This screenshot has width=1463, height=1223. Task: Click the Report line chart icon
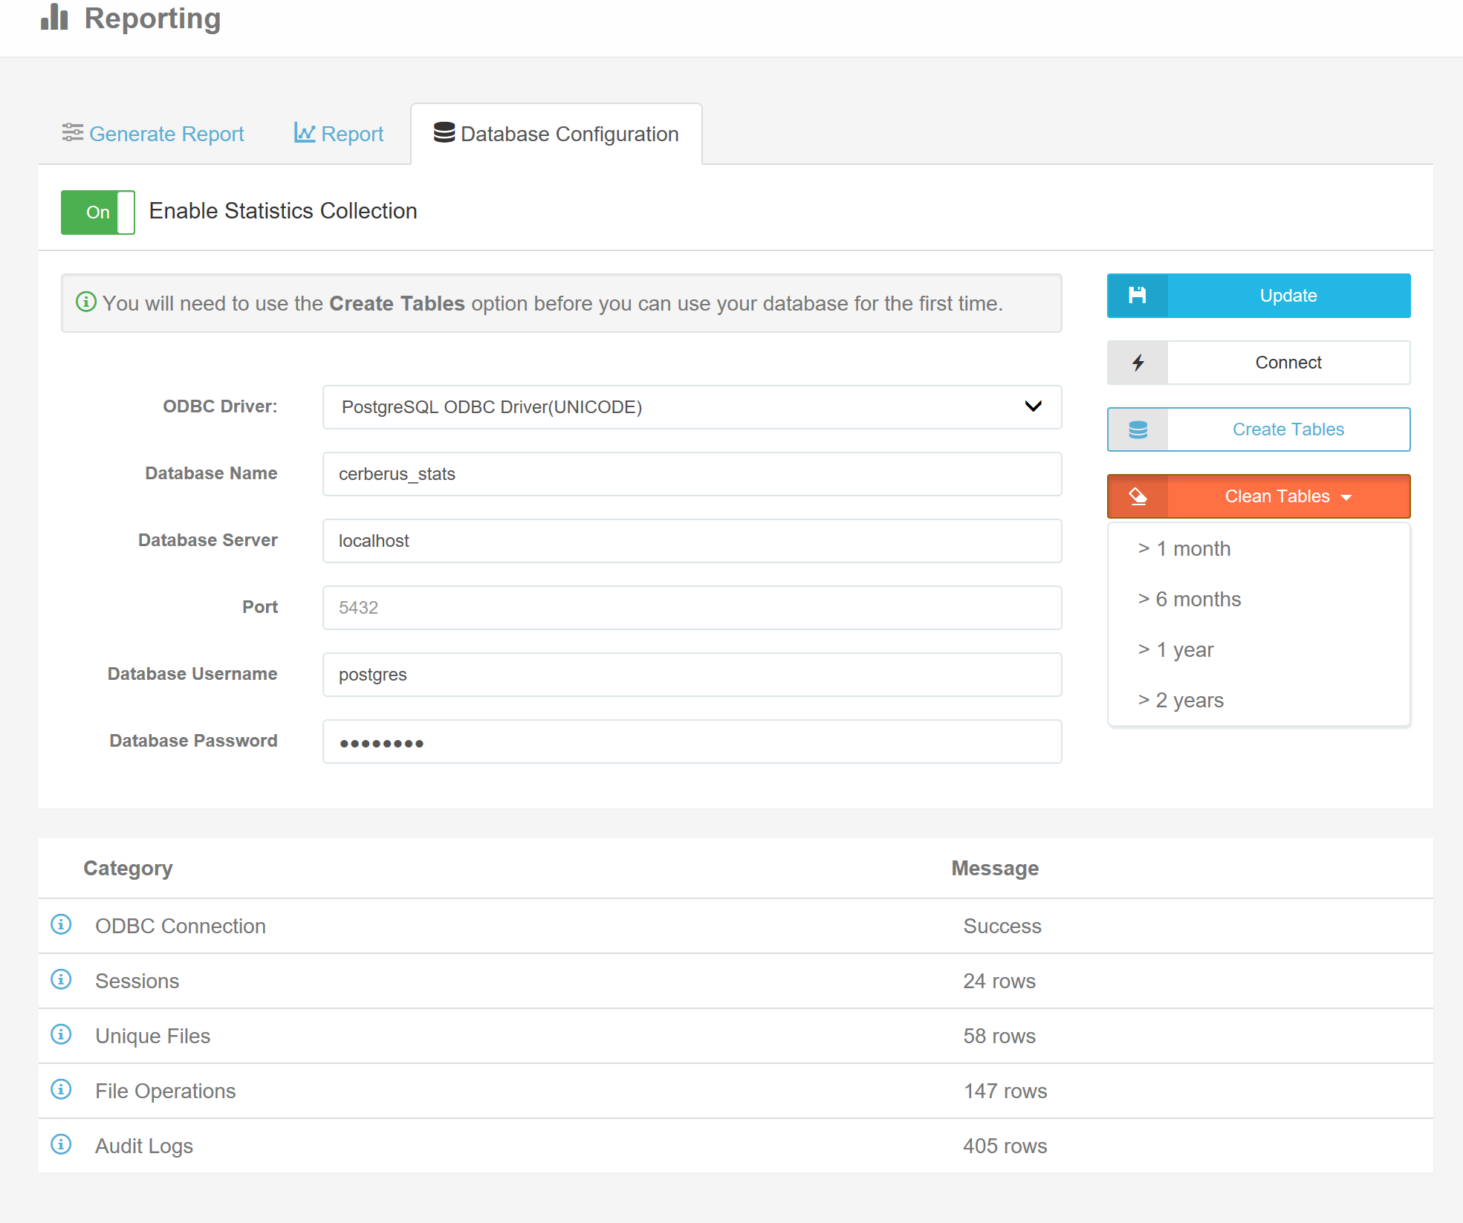(305, 132)
